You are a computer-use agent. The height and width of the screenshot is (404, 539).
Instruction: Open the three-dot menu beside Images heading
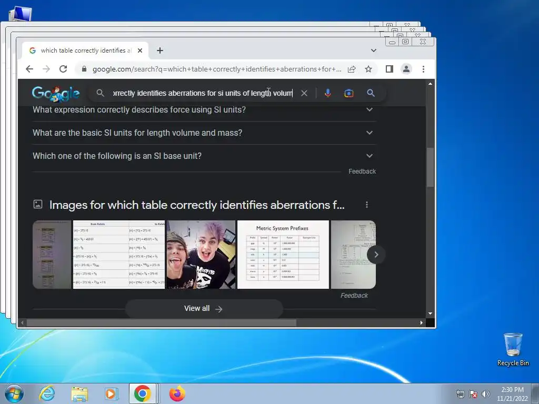coord(367,205)
